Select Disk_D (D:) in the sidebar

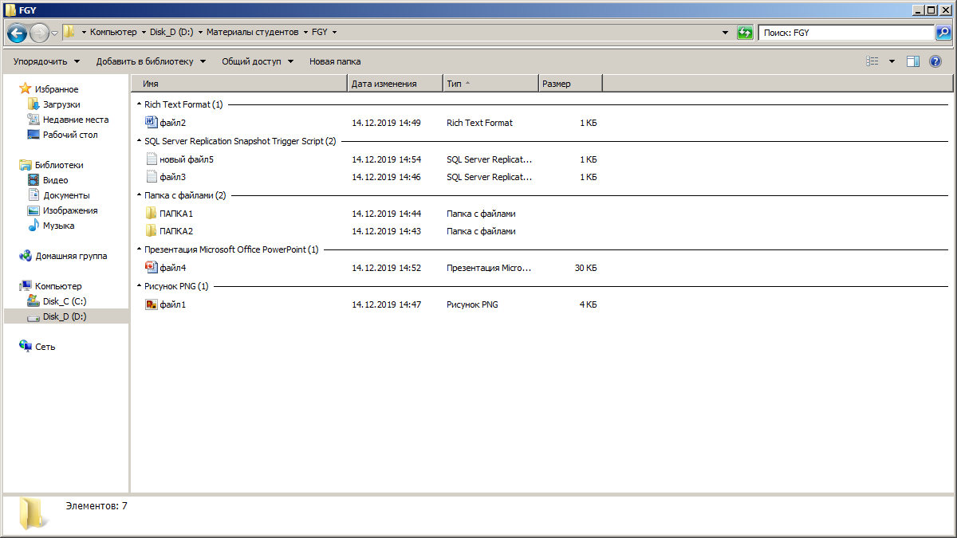click(65, 316)
